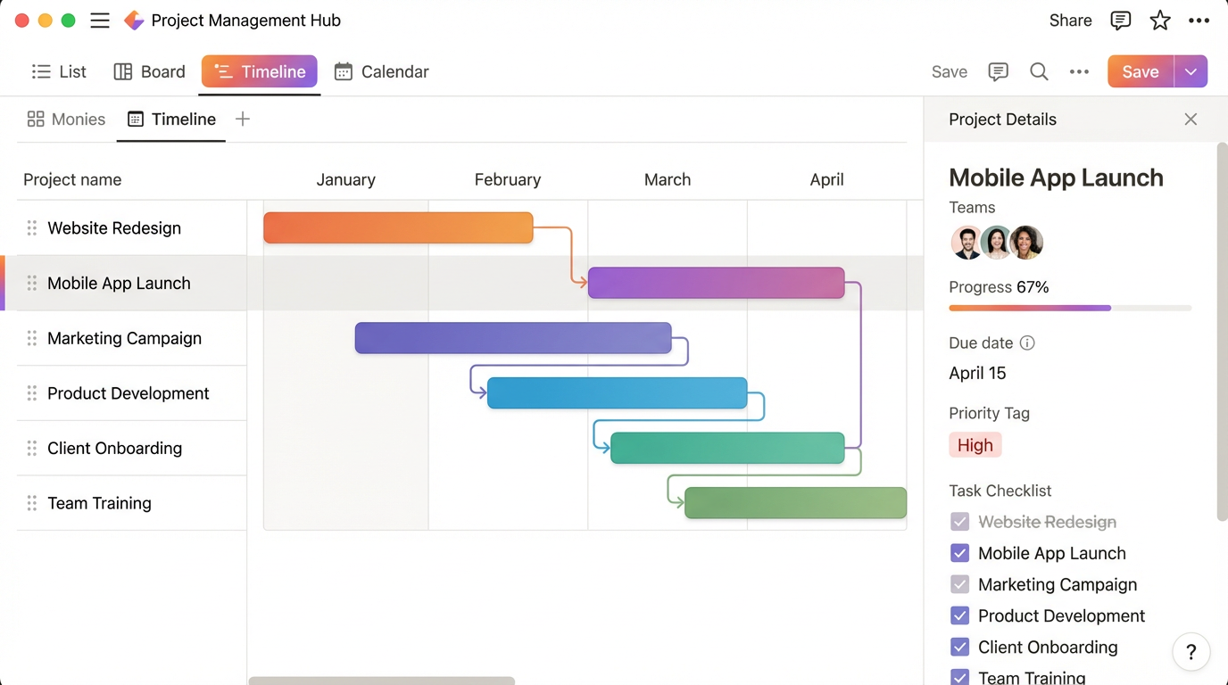
Task: Close the Project Details panel
Action: click(1191, 119)
